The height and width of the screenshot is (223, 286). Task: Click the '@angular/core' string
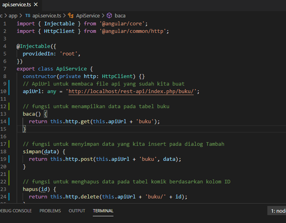coord(122,24)
